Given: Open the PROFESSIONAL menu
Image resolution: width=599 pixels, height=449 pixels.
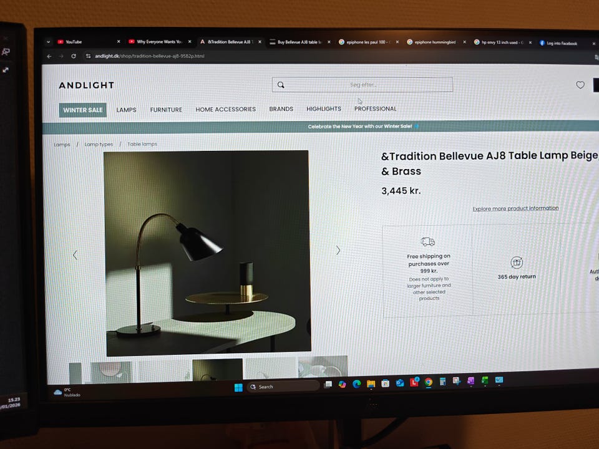Looking at the screenshot, I should [x=375, y=109].
